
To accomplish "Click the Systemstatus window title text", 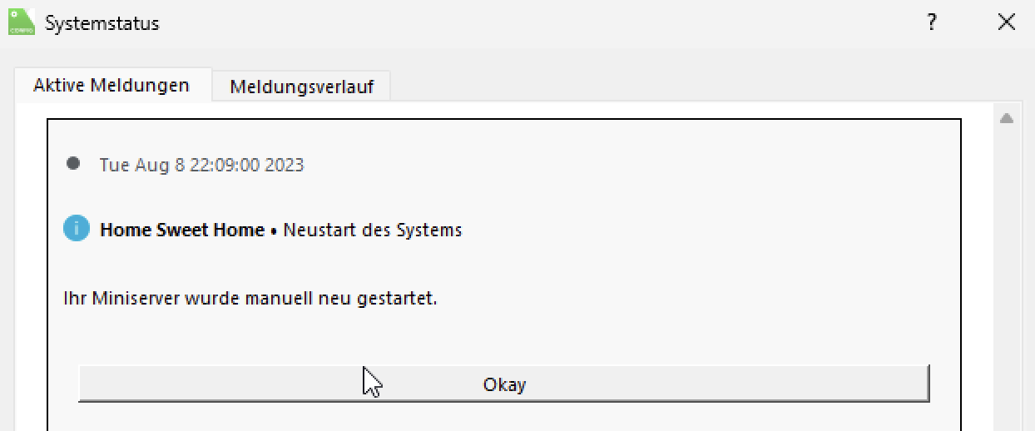I will 102,23.
